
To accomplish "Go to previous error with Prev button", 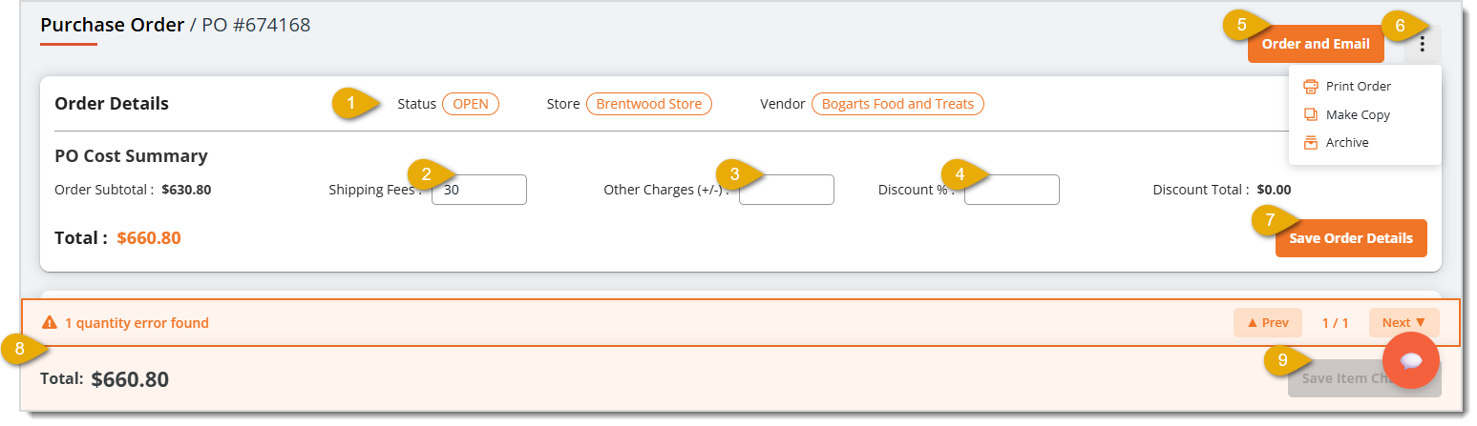I will 1268,323.
